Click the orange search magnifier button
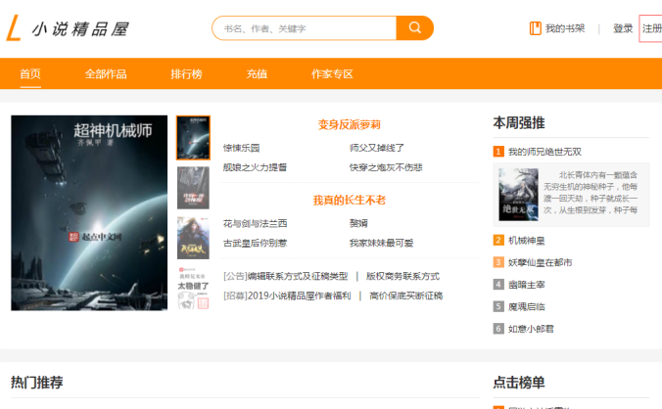Screen dimensions: 662x409 click(414, 28)
